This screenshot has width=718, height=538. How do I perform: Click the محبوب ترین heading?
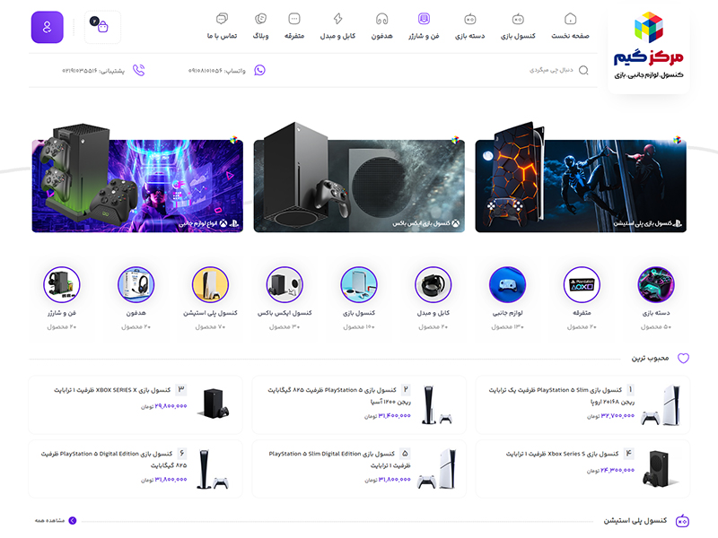pyautogui.click(x=650, y=358)
